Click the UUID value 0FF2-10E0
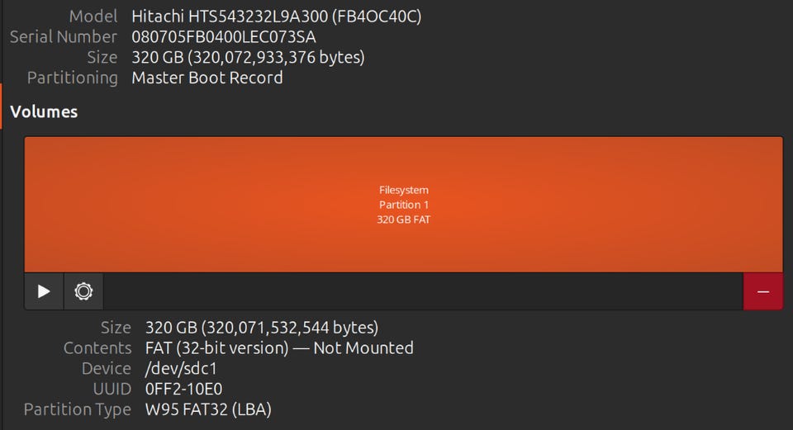 (183, 389)
